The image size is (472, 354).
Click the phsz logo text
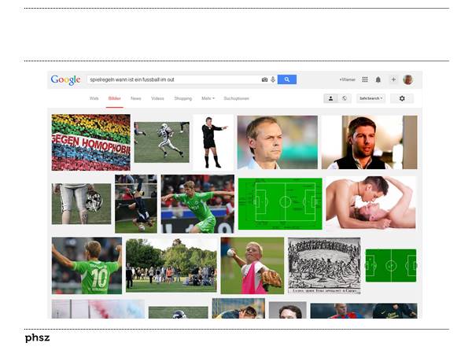(x=37, y=337)
